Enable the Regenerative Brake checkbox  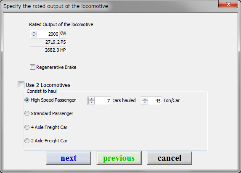(x=32, y=67)
